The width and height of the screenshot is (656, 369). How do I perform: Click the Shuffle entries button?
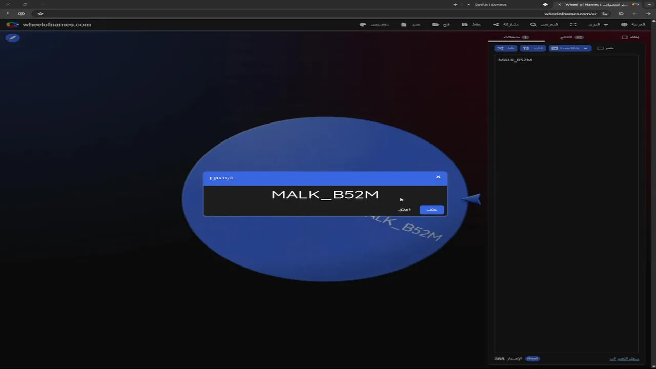tap(505, 48)
